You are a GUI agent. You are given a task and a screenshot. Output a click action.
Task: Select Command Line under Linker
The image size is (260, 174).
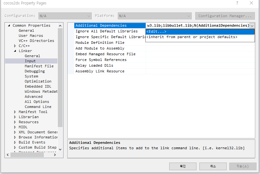click(x=38, y=107)
